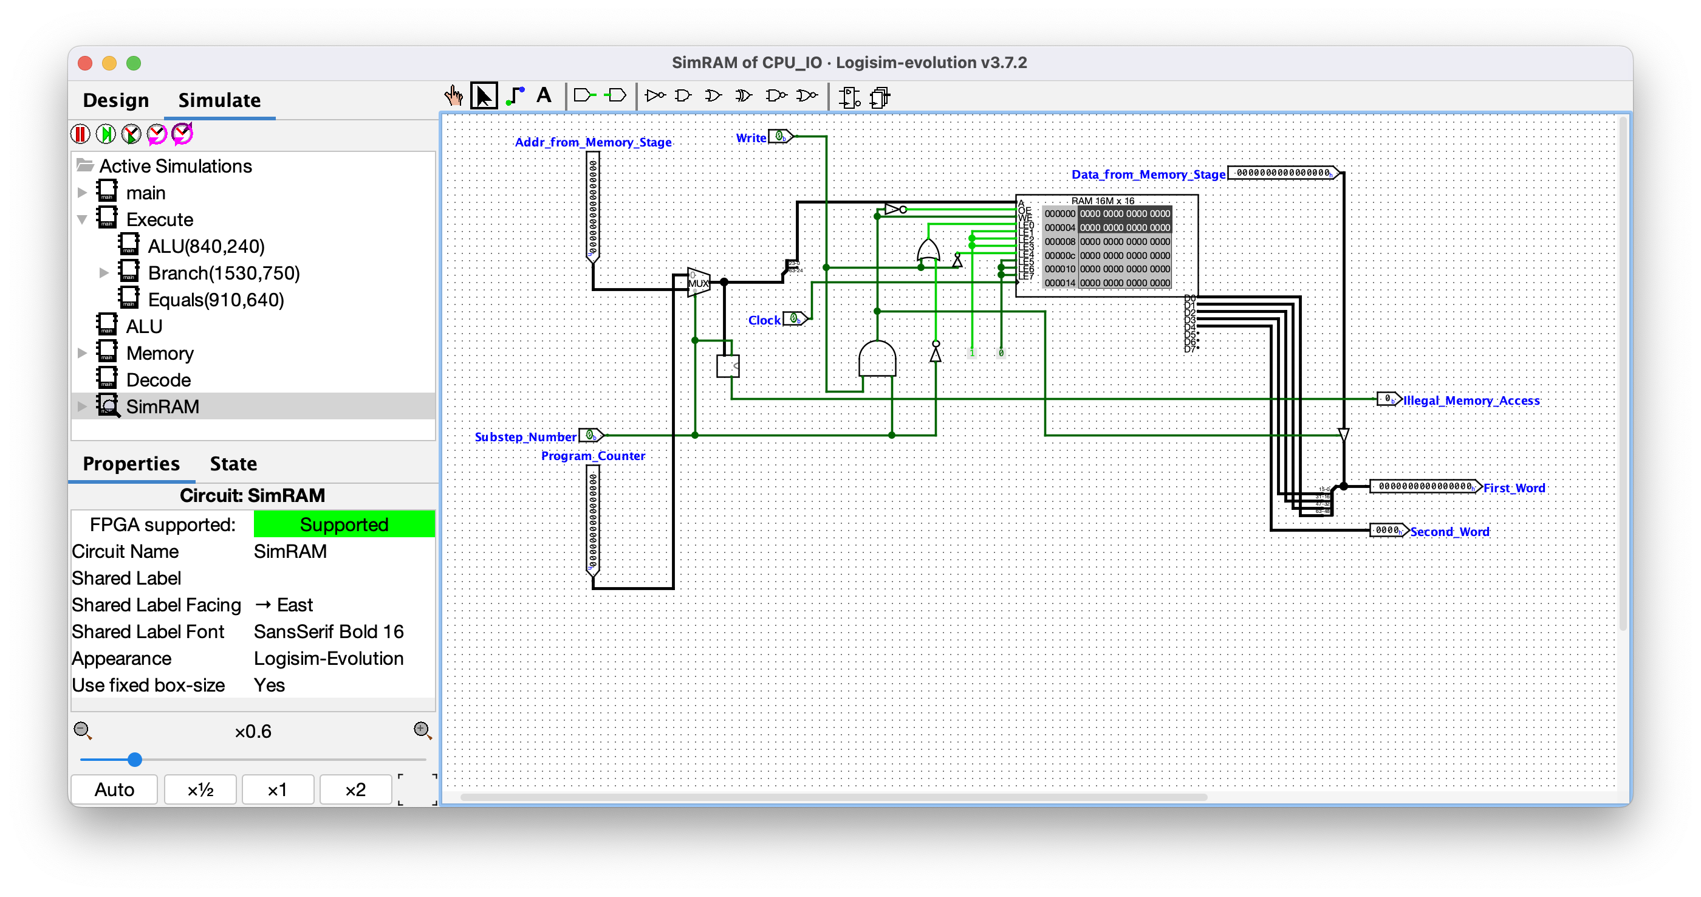
Task: Choose the Text tool (letter A)
Action: click(544, 97)
